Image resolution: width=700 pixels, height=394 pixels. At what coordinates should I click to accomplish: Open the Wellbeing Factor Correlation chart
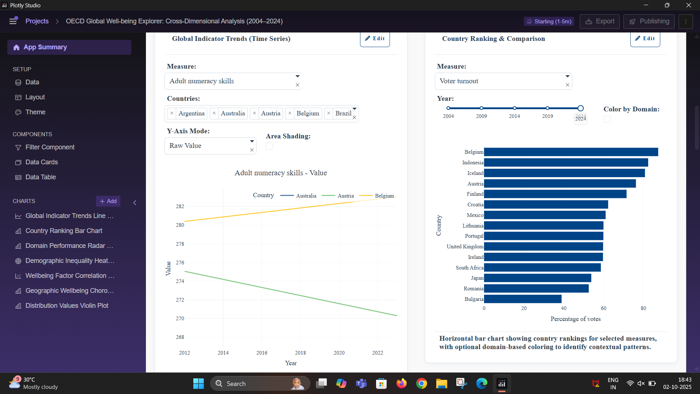70,276
